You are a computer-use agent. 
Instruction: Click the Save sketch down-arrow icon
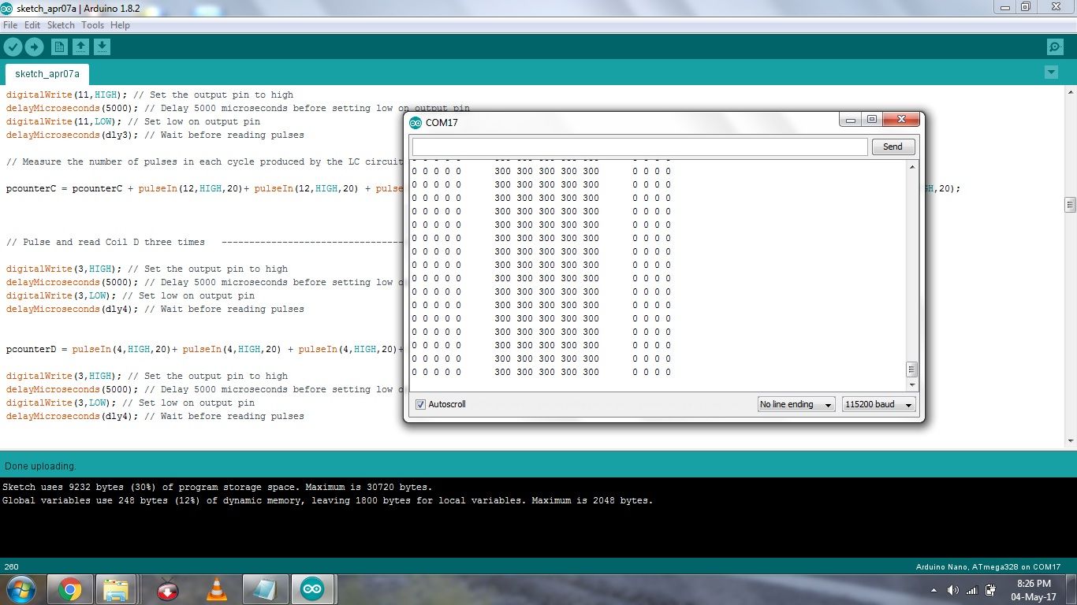[102, 47]
